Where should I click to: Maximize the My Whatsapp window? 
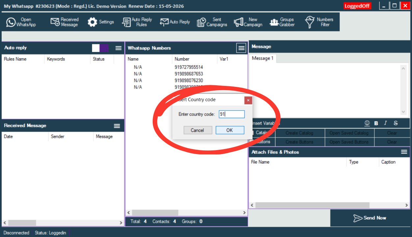394,6
